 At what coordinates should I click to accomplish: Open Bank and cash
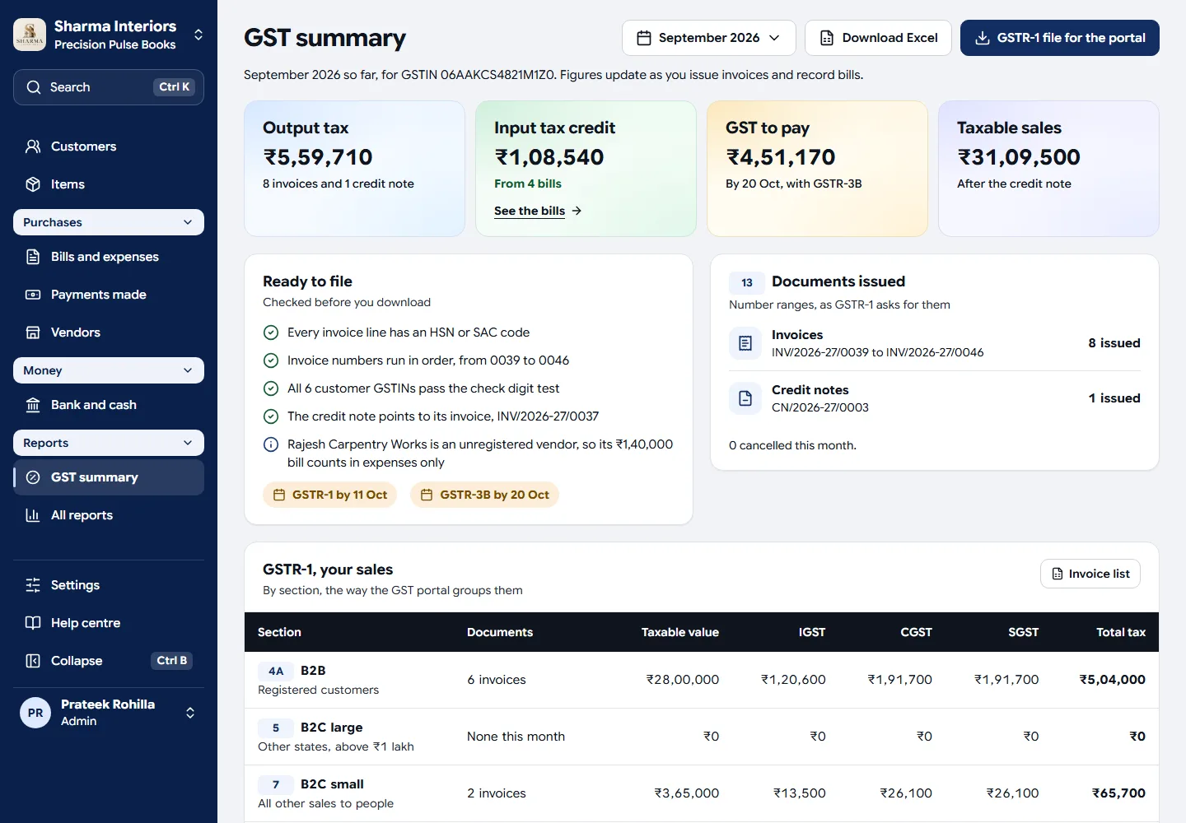pyautogui.click(x=109, y=405)
